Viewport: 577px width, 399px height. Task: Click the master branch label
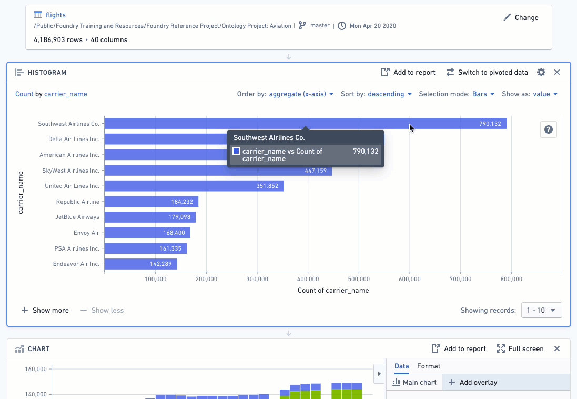coord(320,25)
